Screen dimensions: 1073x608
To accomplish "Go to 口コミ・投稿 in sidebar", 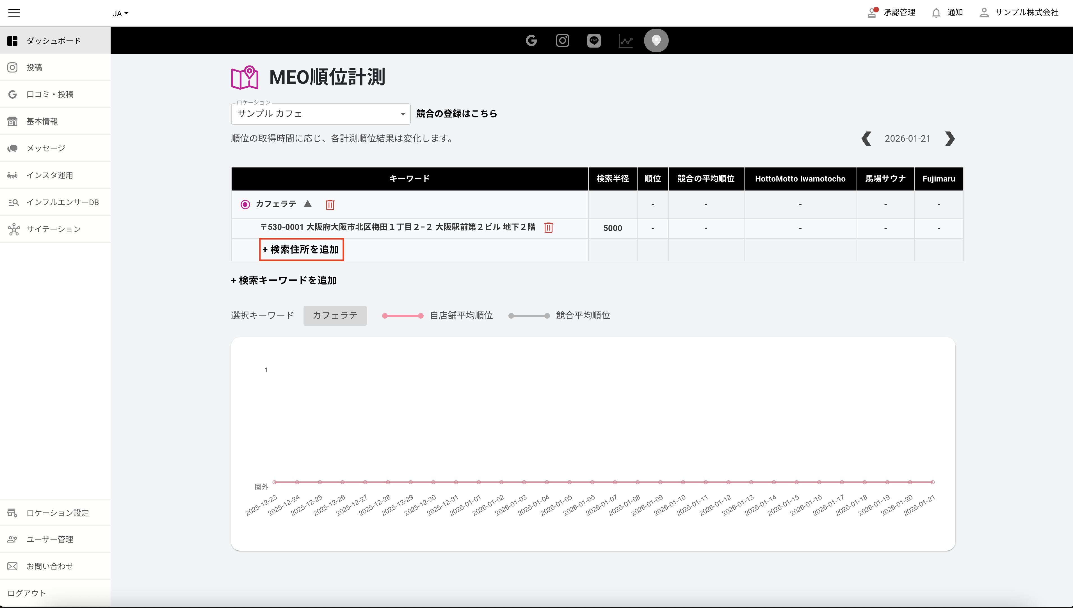I will [x=55, y=94].
